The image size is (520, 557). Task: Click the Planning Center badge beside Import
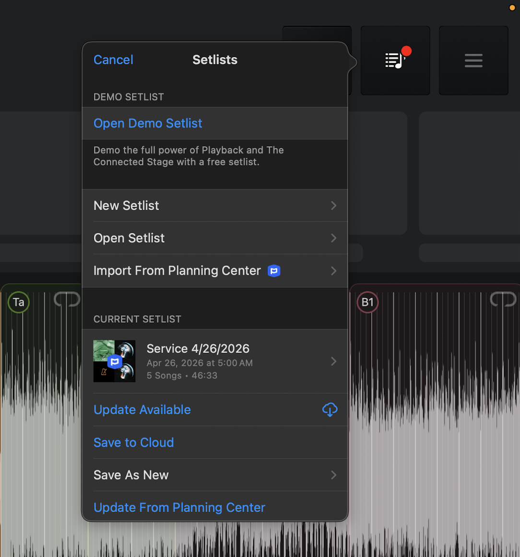274,271
